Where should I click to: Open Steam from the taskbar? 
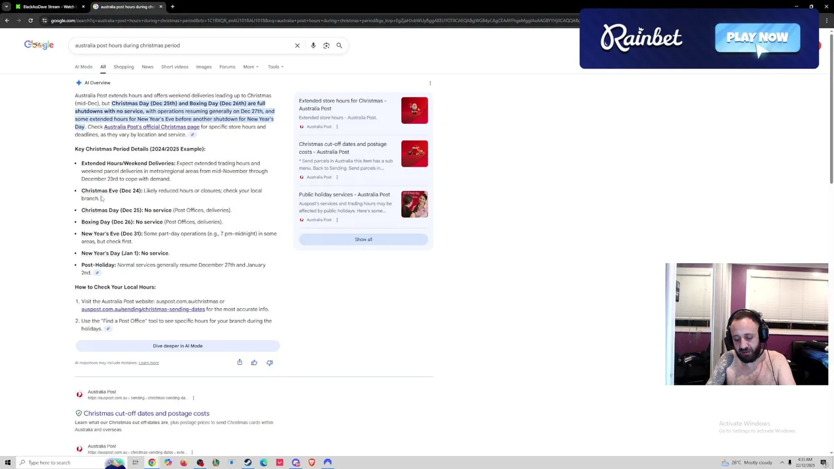click(x=248, y=462)
